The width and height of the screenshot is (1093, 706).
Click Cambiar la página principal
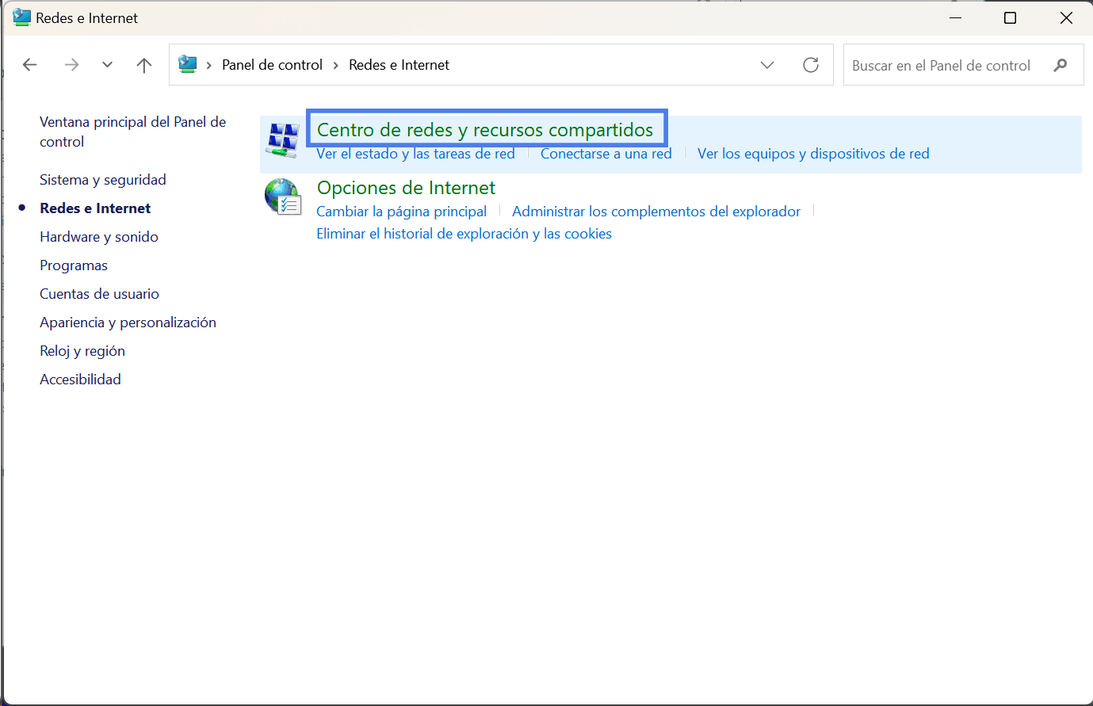(x=402, y=212)
